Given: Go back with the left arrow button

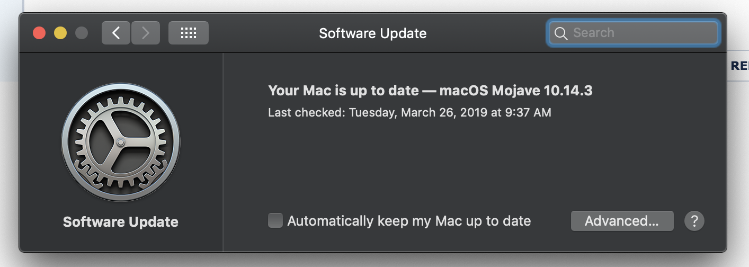Looking at the screenshot, I should 116,33.
